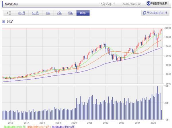
Task: Click the 月足 chart heading text
Action: tap(10, 22)
